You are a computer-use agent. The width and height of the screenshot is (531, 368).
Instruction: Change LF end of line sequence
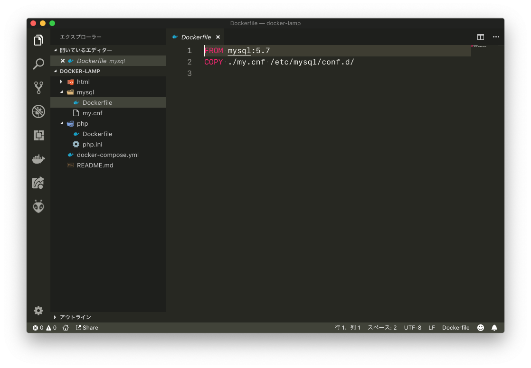pyautogui.click(x=431, y=327)
